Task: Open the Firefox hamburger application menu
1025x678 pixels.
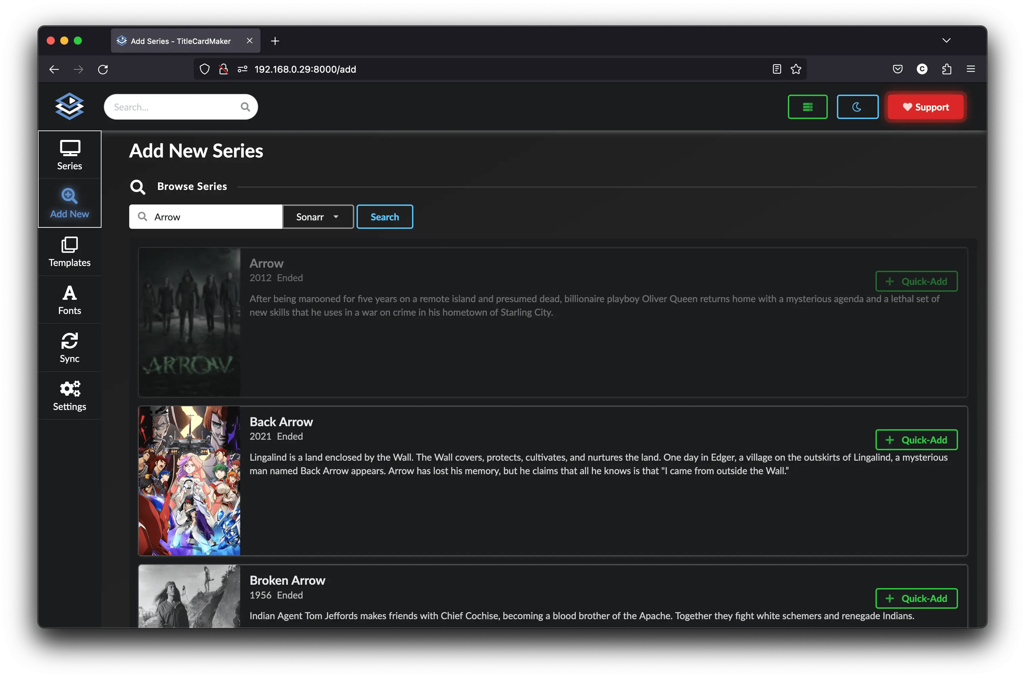Action: point(971,69)
